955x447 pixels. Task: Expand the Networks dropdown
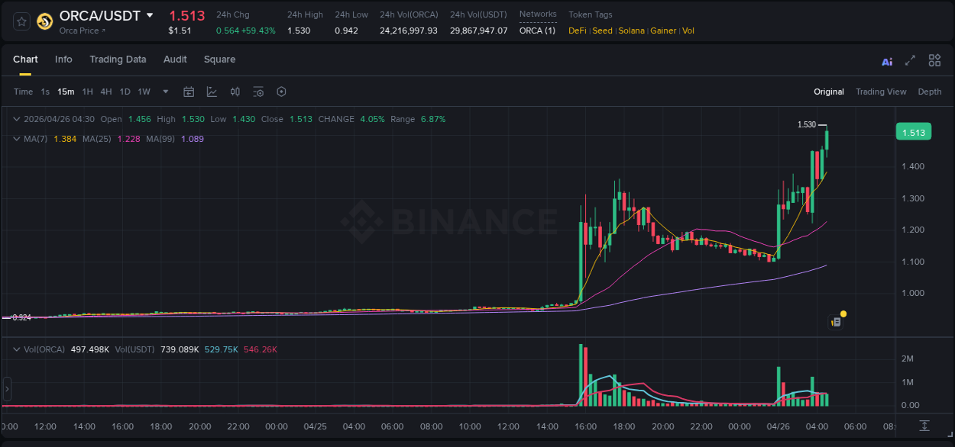tap(538, 14)
